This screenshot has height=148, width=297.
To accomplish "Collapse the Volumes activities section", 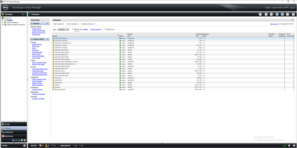I will point(48,23).
